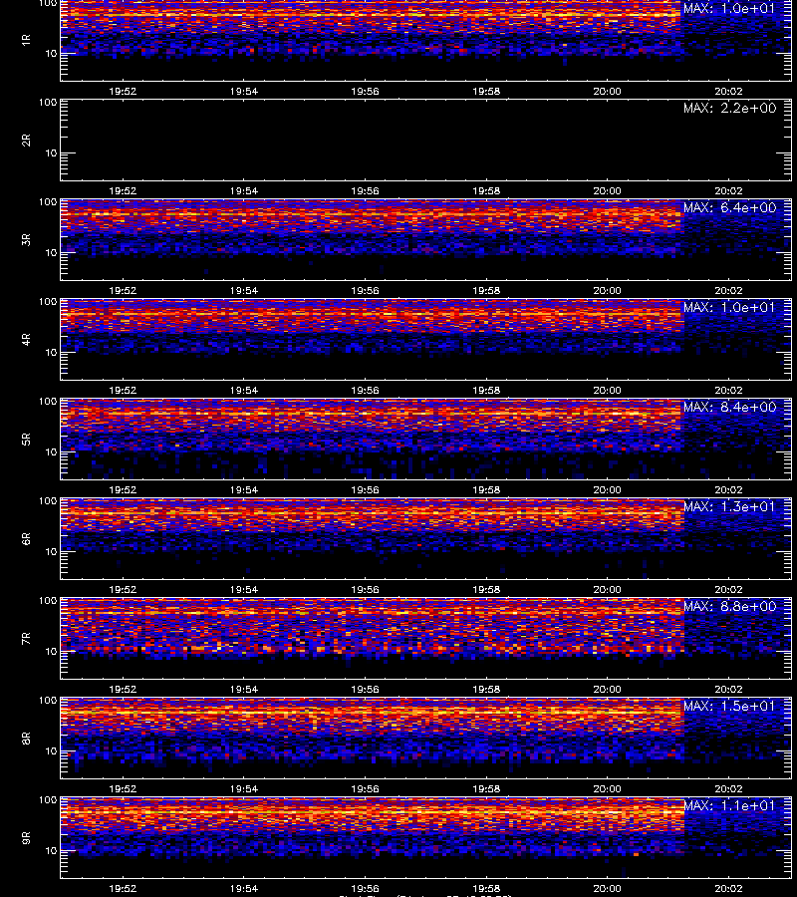This screenshot has width=797, height=897.
Task: Click the 19:58 time label under panel 2R
Action: tap(486, 191)
